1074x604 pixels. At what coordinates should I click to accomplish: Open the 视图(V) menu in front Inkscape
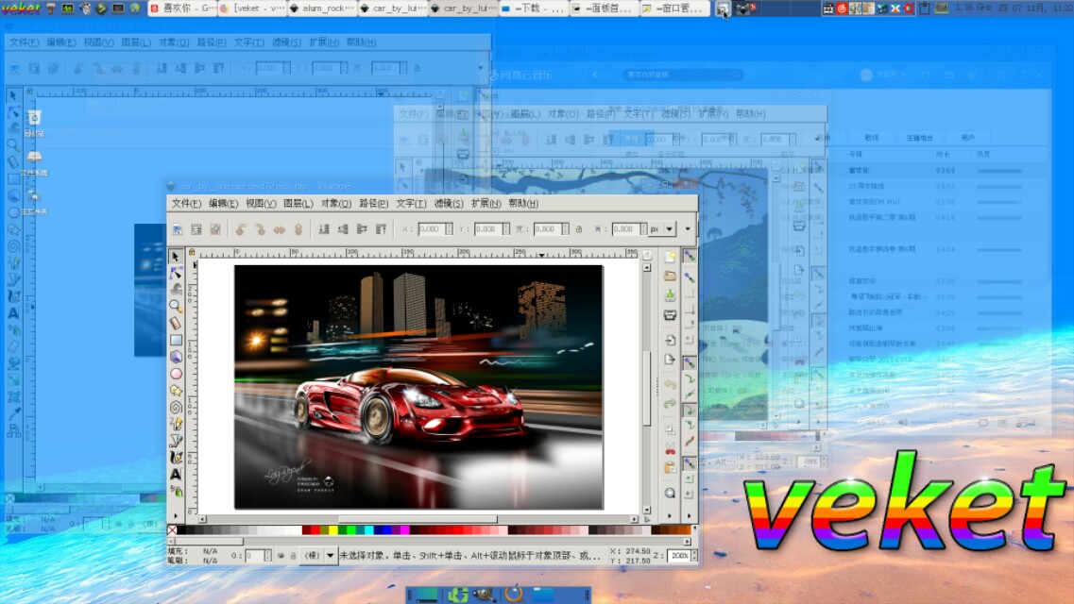coord(261,203)
